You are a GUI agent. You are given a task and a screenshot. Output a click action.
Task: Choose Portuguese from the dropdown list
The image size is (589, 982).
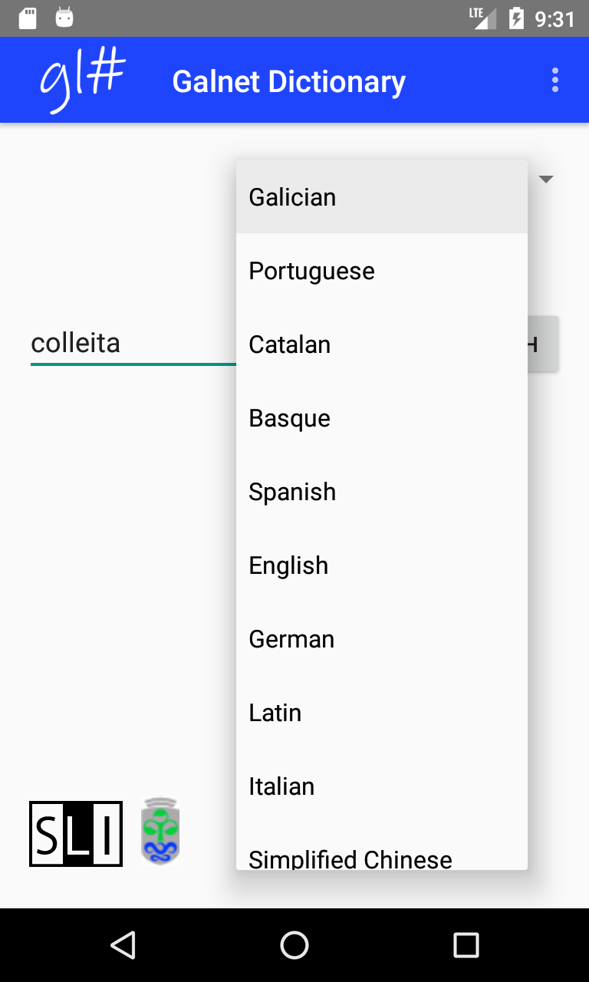coord(381,271)
